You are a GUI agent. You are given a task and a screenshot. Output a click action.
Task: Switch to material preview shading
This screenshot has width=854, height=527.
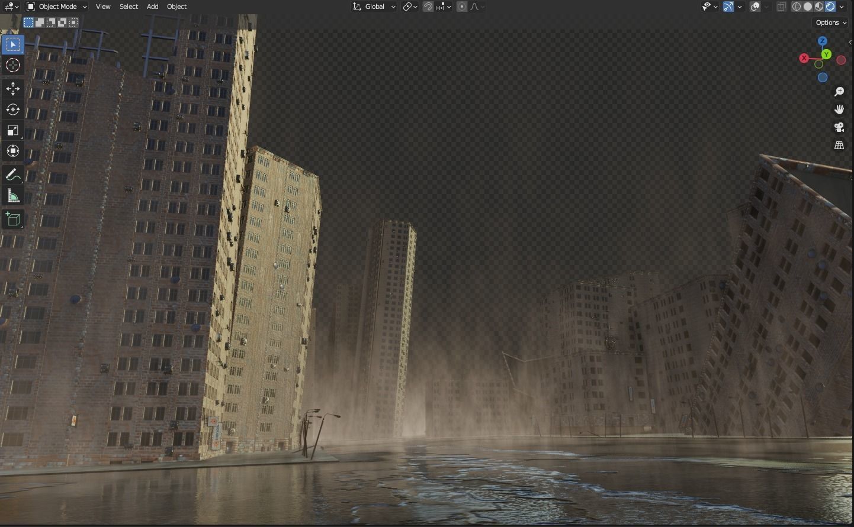coord(819,7)
